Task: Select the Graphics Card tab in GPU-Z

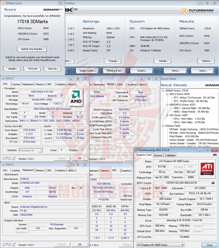Action: click(x=144, y=155)
